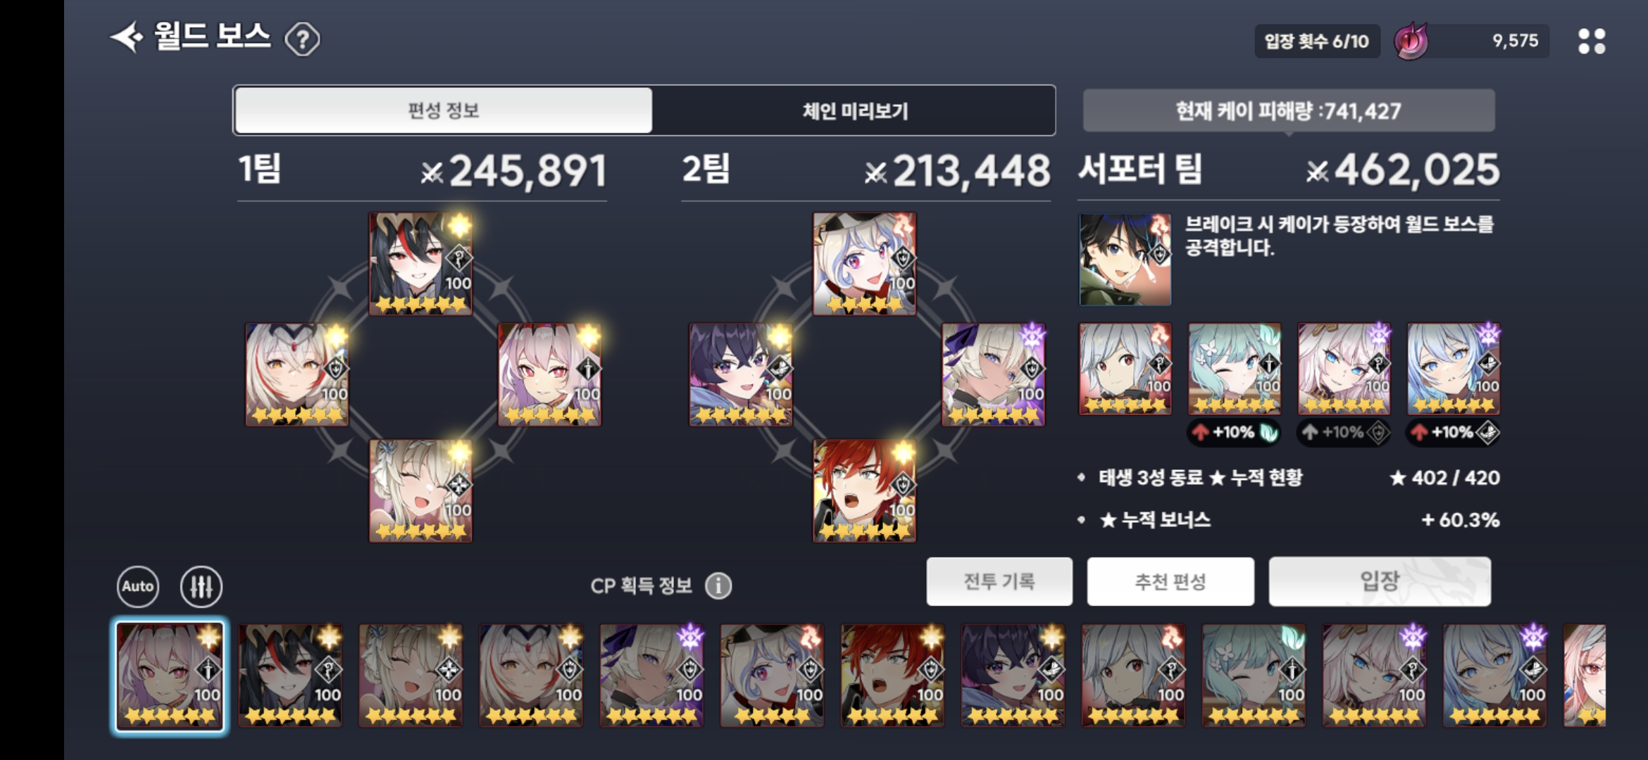1648x760 pixels.
Task: Open the CP 획득 정보 info icon
Action: (x=718, y=585)
